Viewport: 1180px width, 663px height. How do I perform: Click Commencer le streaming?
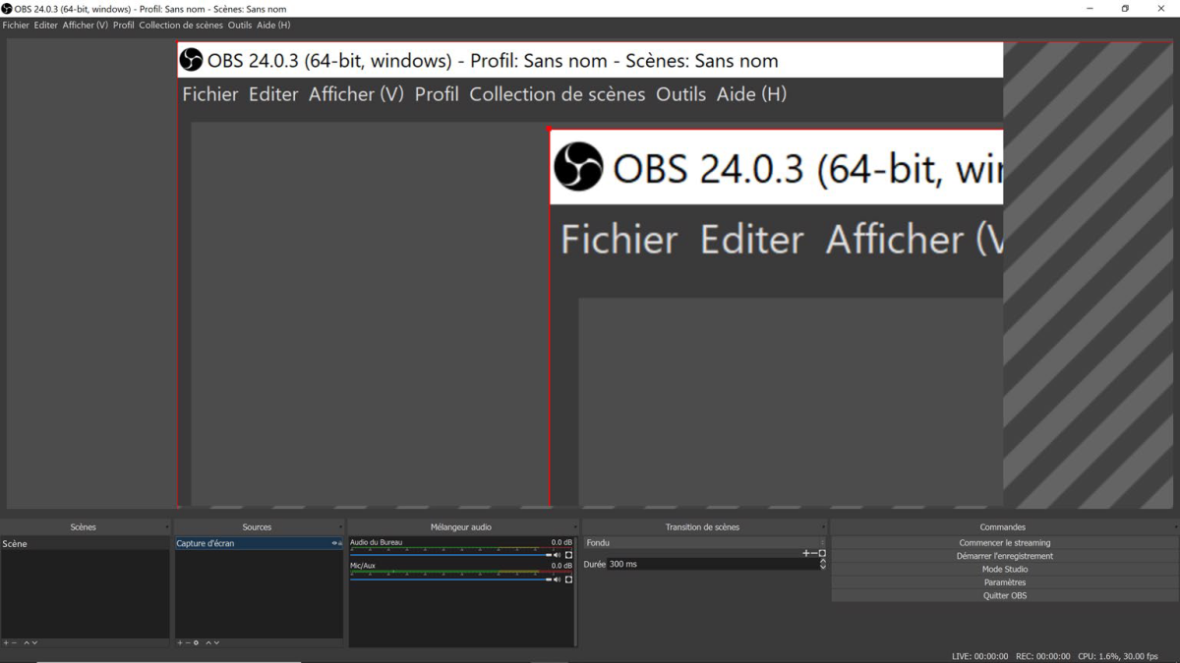1004,543
